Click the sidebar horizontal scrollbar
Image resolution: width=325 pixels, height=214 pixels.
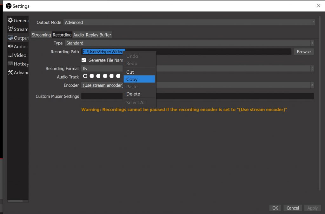[15, 201]
